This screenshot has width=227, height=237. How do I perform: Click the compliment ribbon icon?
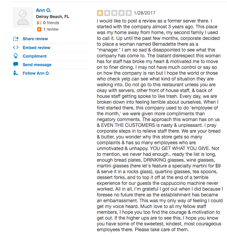pyautogui.click(x=16, y=56)
